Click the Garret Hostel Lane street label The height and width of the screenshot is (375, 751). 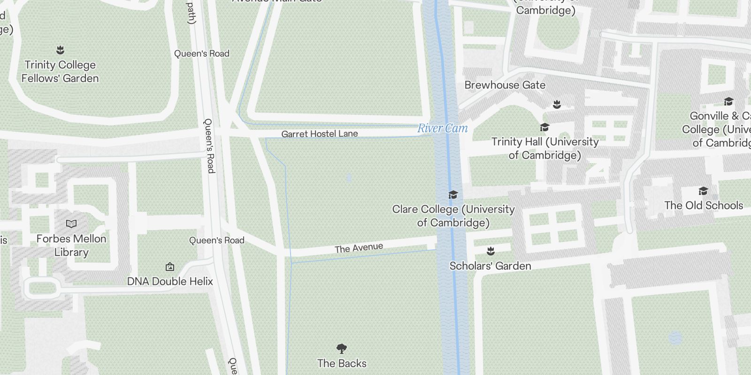coord(320,134)
